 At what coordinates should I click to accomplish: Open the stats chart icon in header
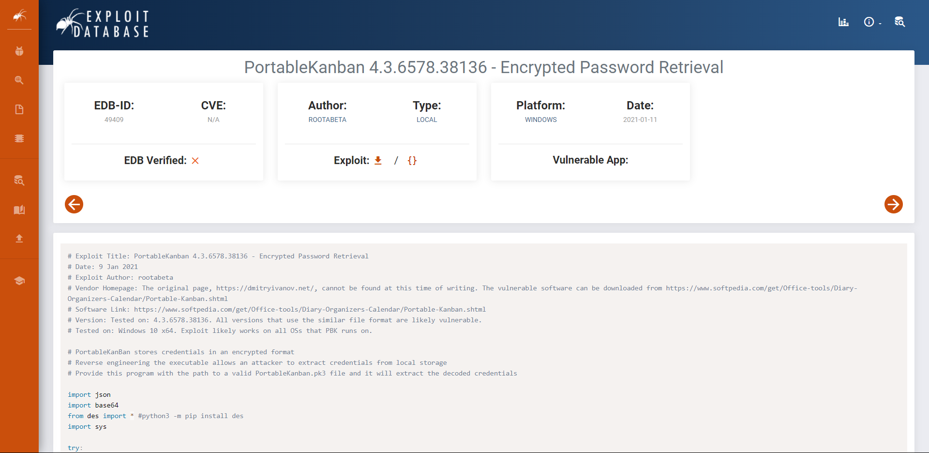coord(843,22)
